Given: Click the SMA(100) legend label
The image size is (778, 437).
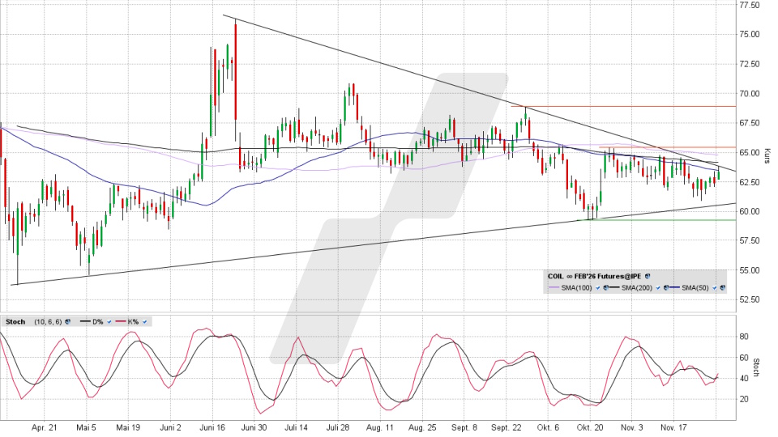Looking at the screenshot, I should (576, 288).
